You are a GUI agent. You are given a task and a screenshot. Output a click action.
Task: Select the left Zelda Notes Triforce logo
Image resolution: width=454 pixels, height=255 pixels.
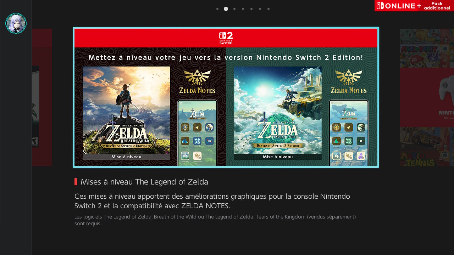click(197, 81)
